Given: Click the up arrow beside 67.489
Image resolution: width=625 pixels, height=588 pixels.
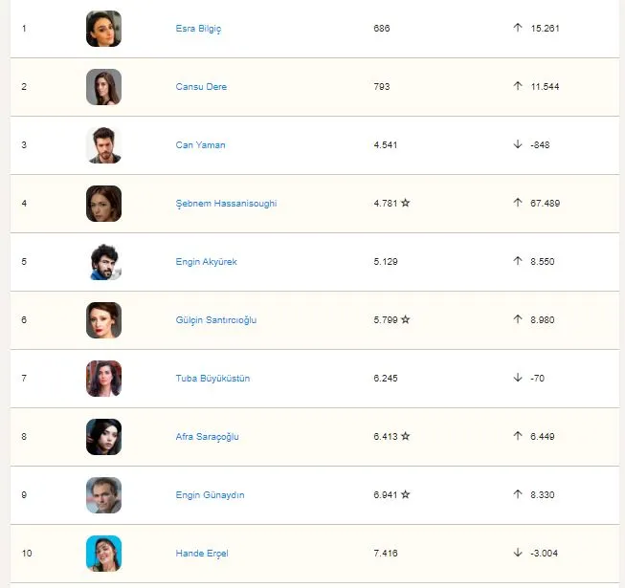Looking at the screenshot, I should (x=518, y=203).
